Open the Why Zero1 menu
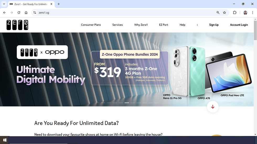257x144 pixels. 141,25
